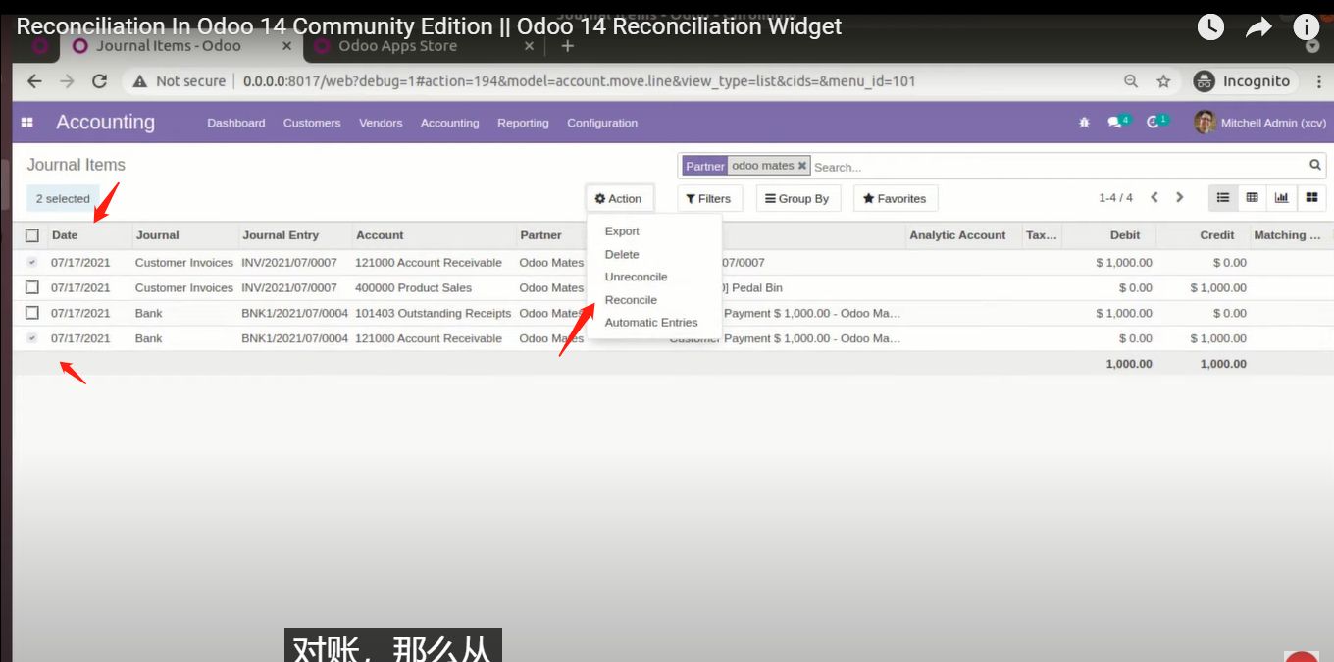
Task: Open a new browser tab
Action: pos(568,46)
